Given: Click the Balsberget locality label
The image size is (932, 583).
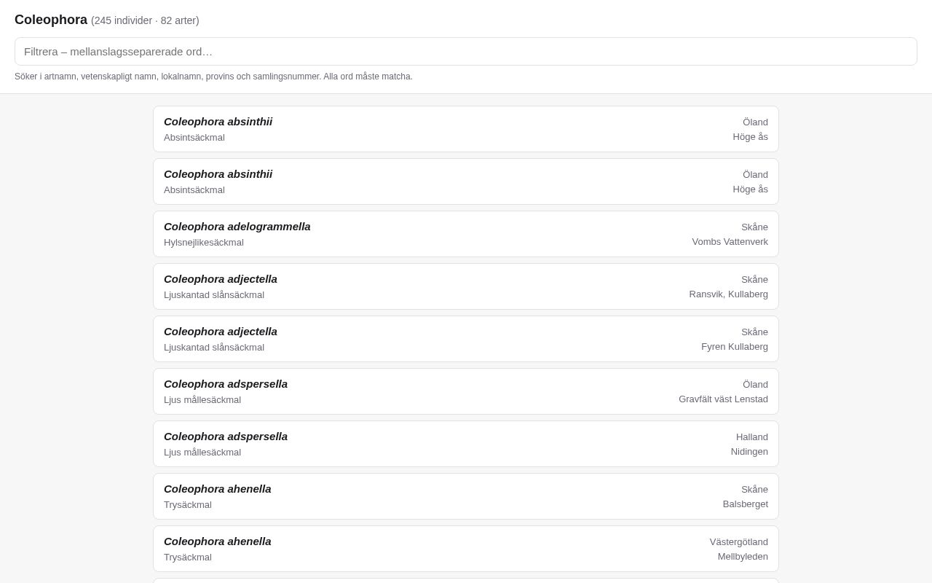Looking at the screenshot, I should [x=746, y=504].
